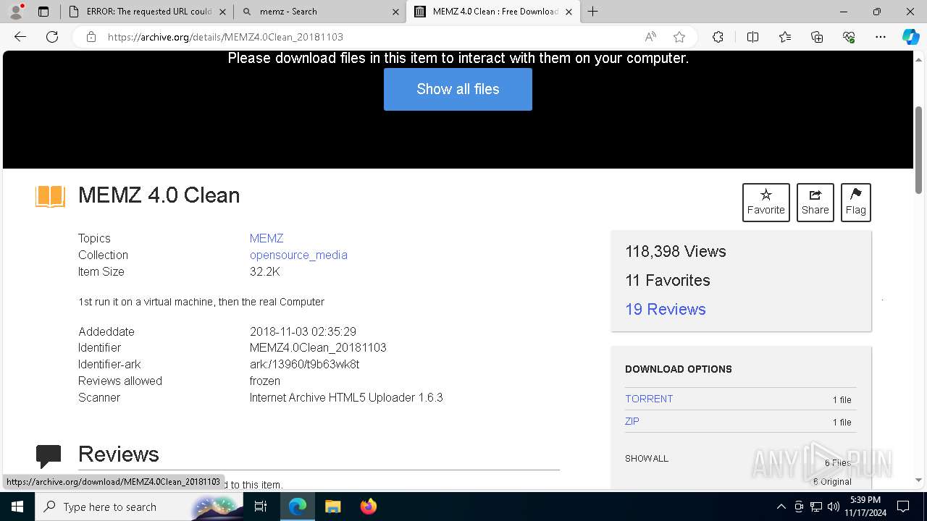Open the Edge profile icon
This screenshot has height=521, width=927.
[x=16, y=12]
